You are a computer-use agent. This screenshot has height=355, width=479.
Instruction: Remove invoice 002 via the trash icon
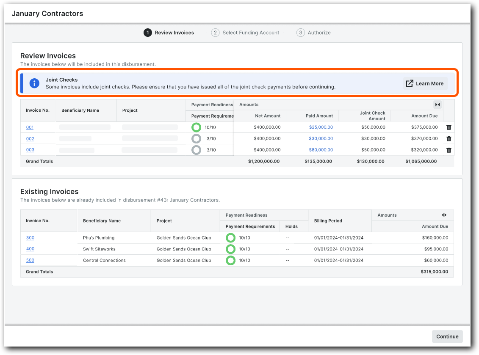coord(449,138)
